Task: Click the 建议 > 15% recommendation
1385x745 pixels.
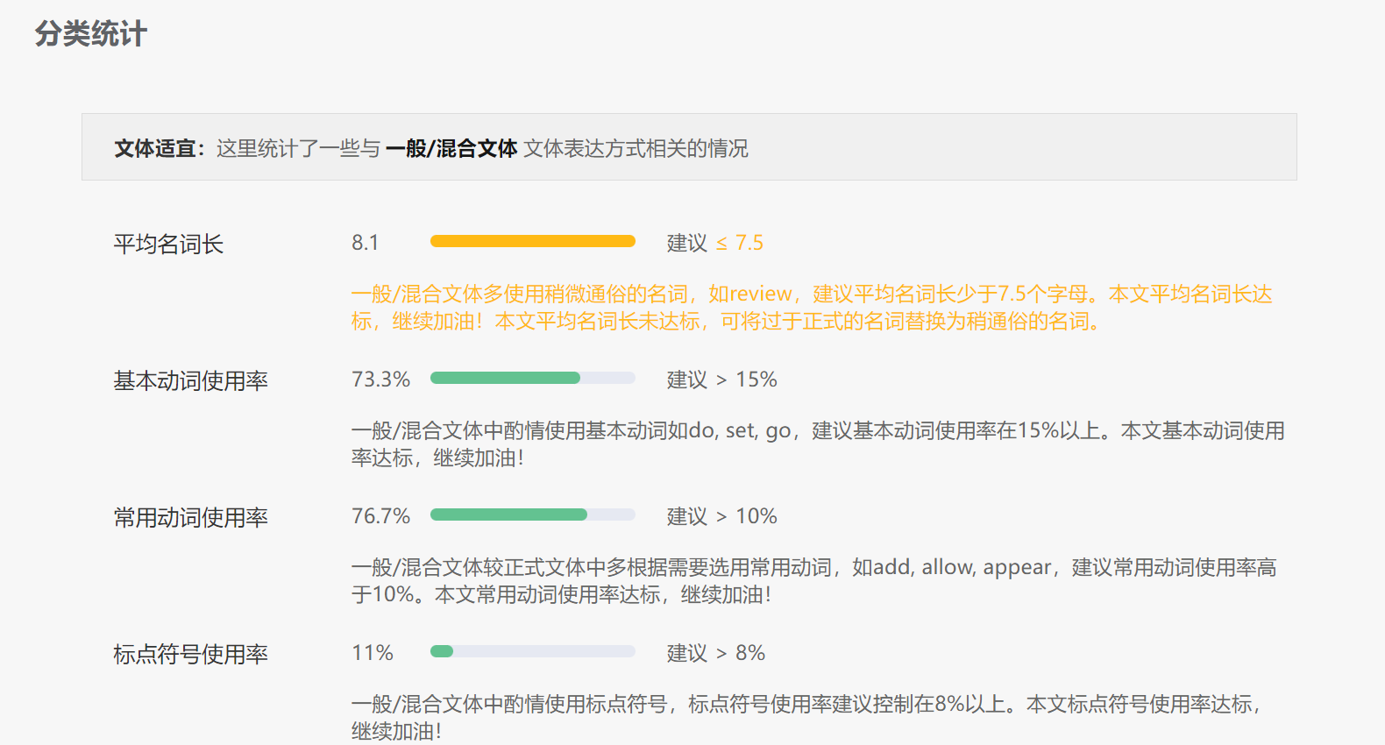Action: 721,380
